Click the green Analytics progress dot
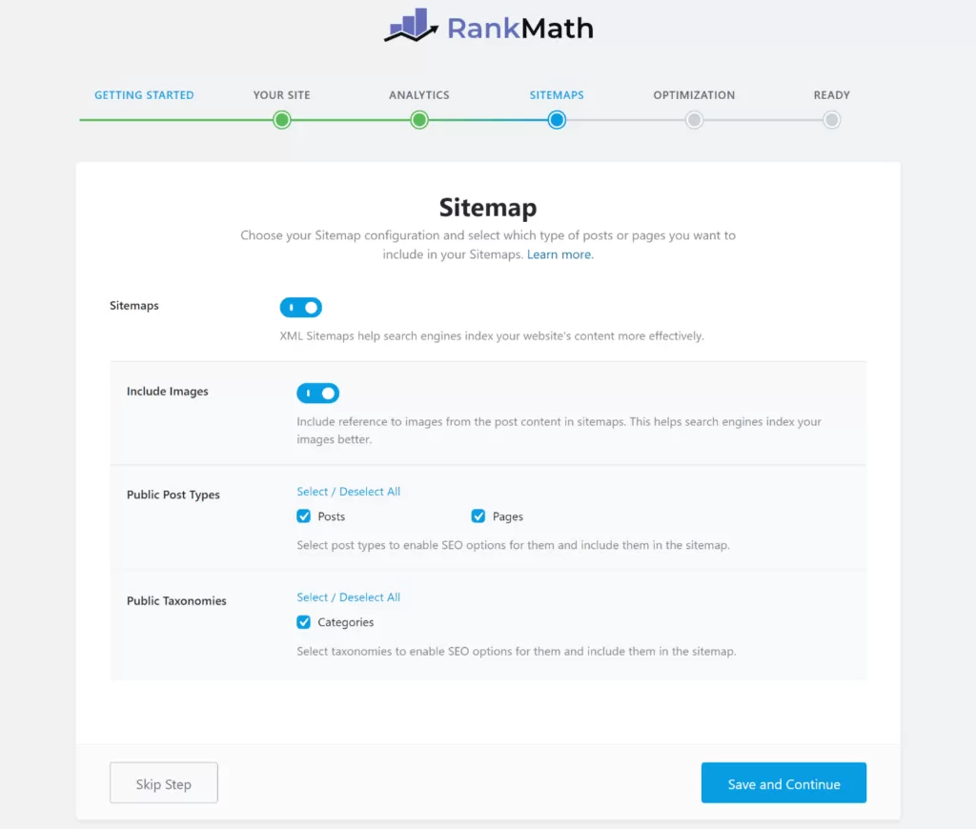The image size is (976, 829). [419, 120]
